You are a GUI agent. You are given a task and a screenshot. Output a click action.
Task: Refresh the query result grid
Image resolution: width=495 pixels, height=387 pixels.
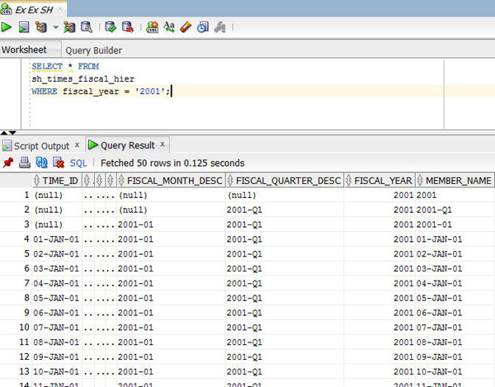[41, 163]
